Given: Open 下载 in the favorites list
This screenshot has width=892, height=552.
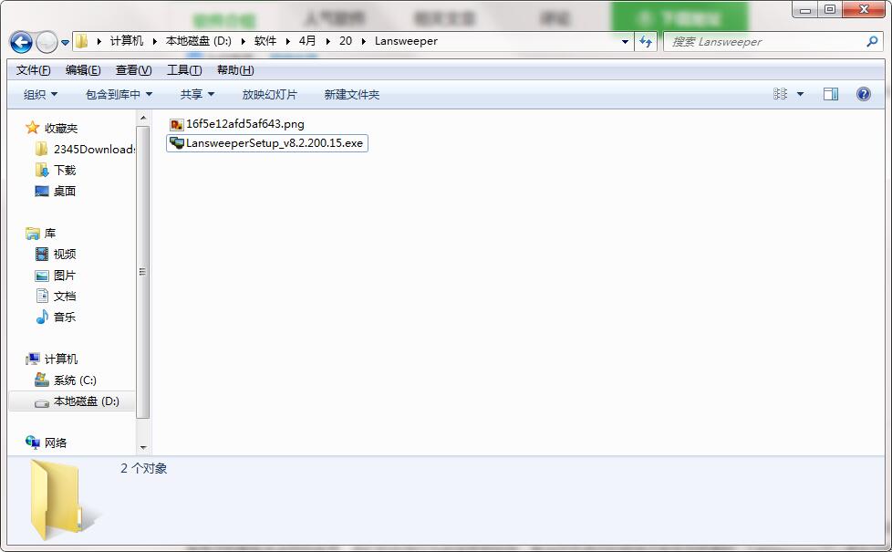Looking at the screenshot, I should tap(56, 170).
